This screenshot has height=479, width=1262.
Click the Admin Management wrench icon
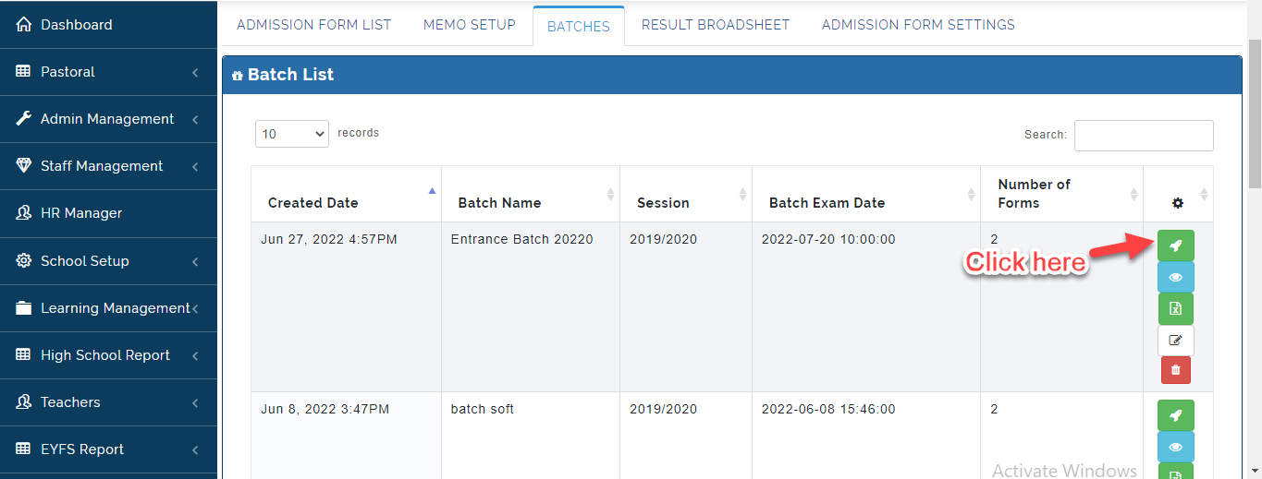[x=24, y=119]
